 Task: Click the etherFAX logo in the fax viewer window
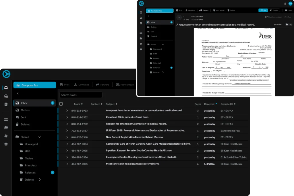[141, 3]
